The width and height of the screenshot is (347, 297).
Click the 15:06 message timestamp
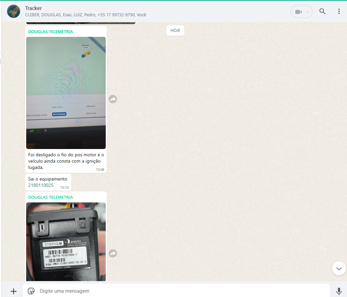(x=100, y=170)
